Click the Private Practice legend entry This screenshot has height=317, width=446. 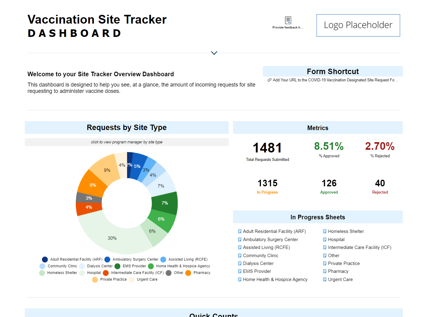point(113,279)
